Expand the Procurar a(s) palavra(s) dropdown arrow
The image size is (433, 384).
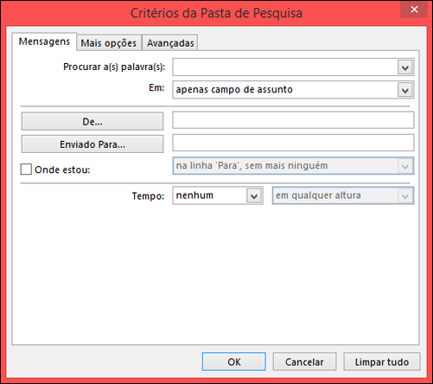coord(405,67)
